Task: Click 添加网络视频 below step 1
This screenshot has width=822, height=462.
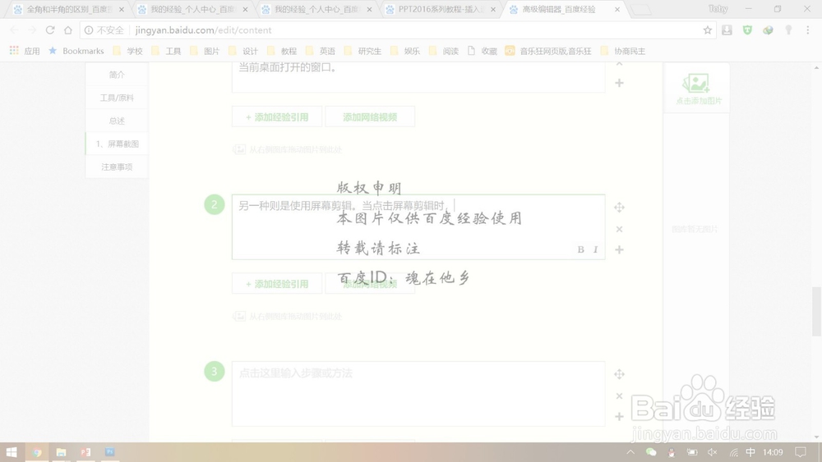Action: [370, 117]
